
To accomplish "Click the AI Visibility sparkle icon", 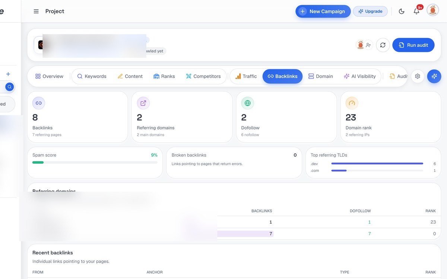I will coord(346,76).
